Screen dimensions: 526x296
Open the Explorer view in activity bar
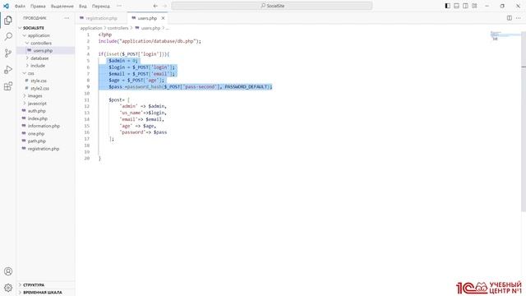pyautogui.click(x=8, y=20)
